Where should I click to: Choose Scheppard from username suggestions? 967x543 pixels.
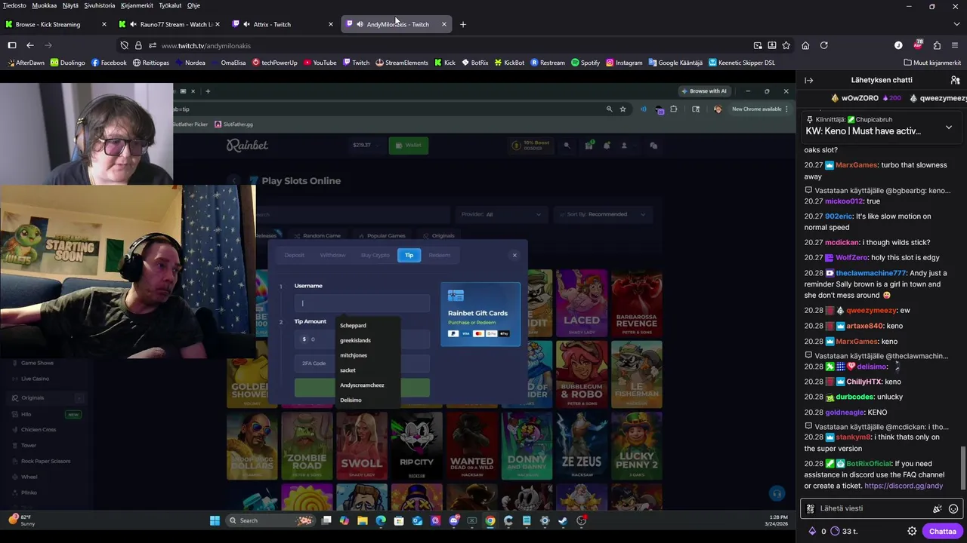[353, 326]
